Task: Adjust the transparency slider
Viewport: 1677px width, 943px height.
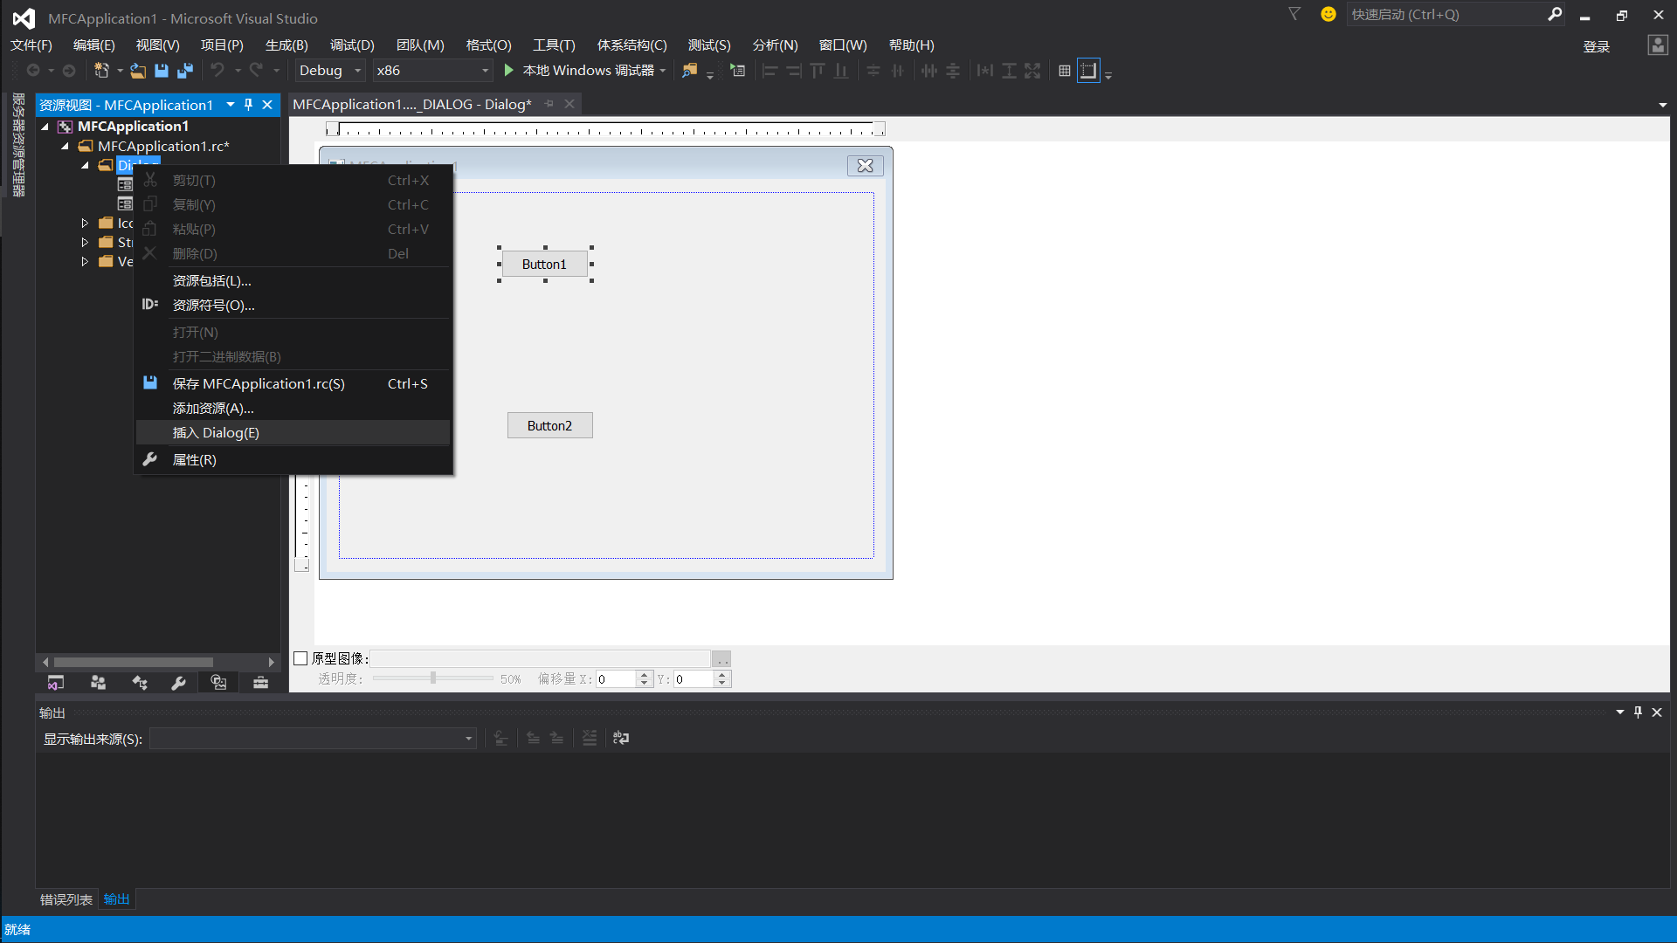Action: click(433, 678)
